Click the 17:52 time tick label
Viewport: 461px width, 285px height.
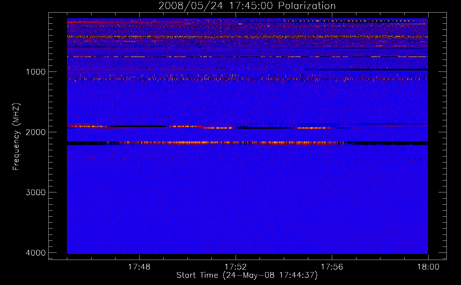[x=235, y=267]
